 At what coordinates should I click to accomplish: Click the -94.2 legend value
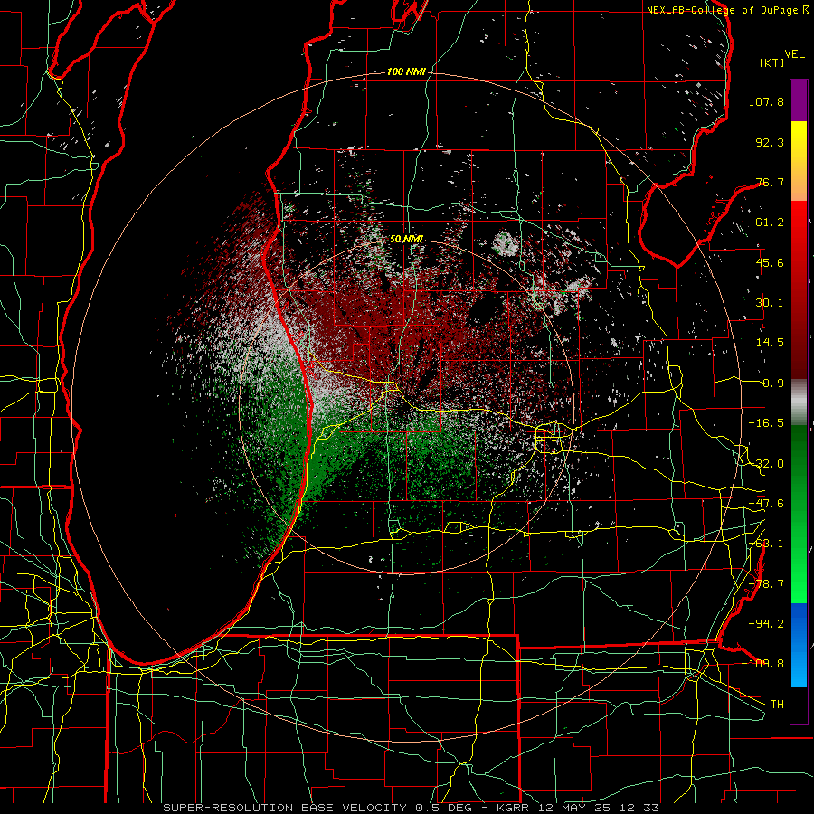coord(766,623)
